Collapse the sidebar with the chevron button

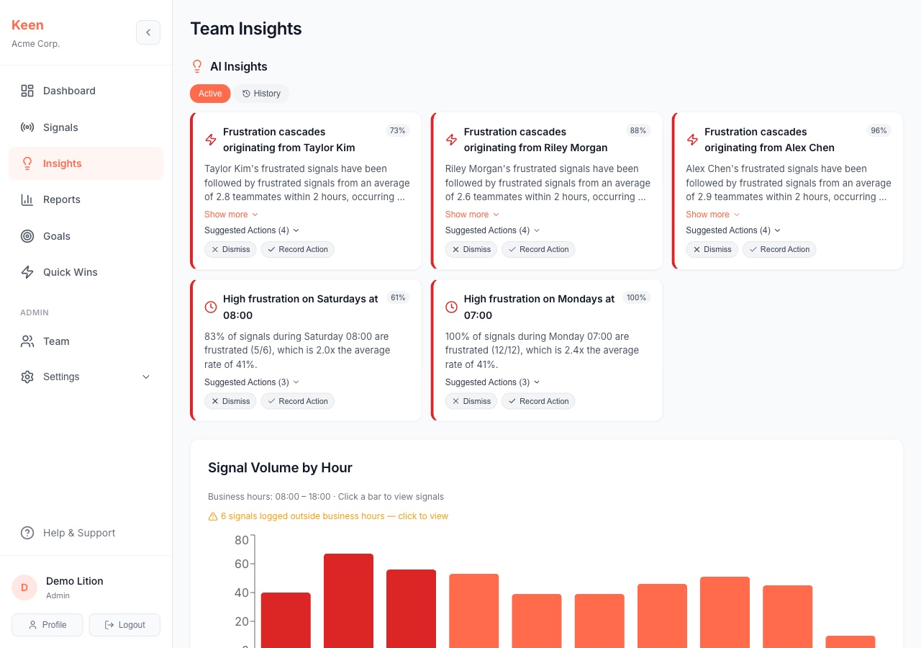pyautogui.click(x=148, y=32)
